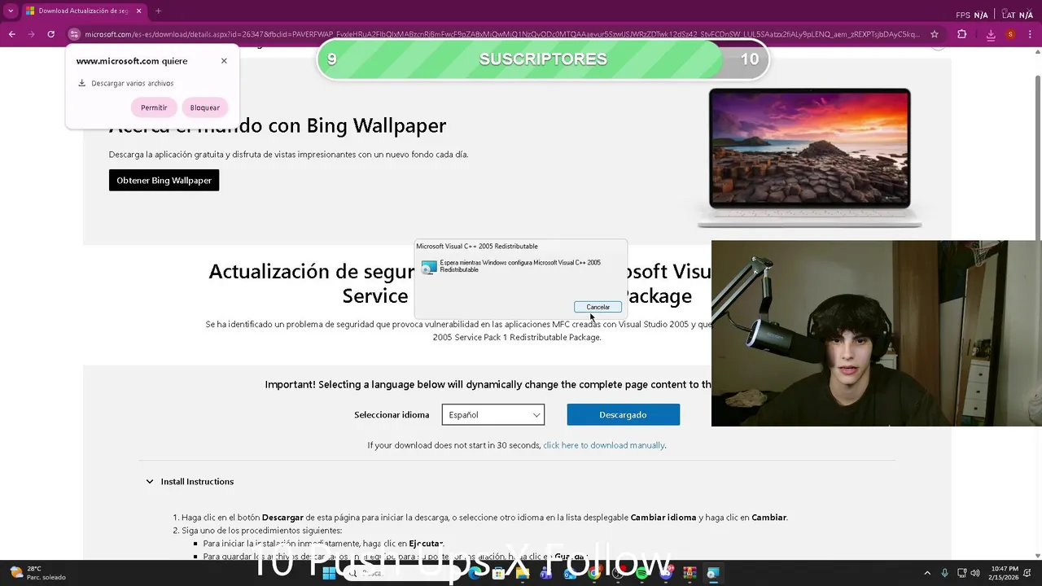Open the volume tray icon
Image resolution: width=1042 pixels, height=586 pixels.
[975, 573]
